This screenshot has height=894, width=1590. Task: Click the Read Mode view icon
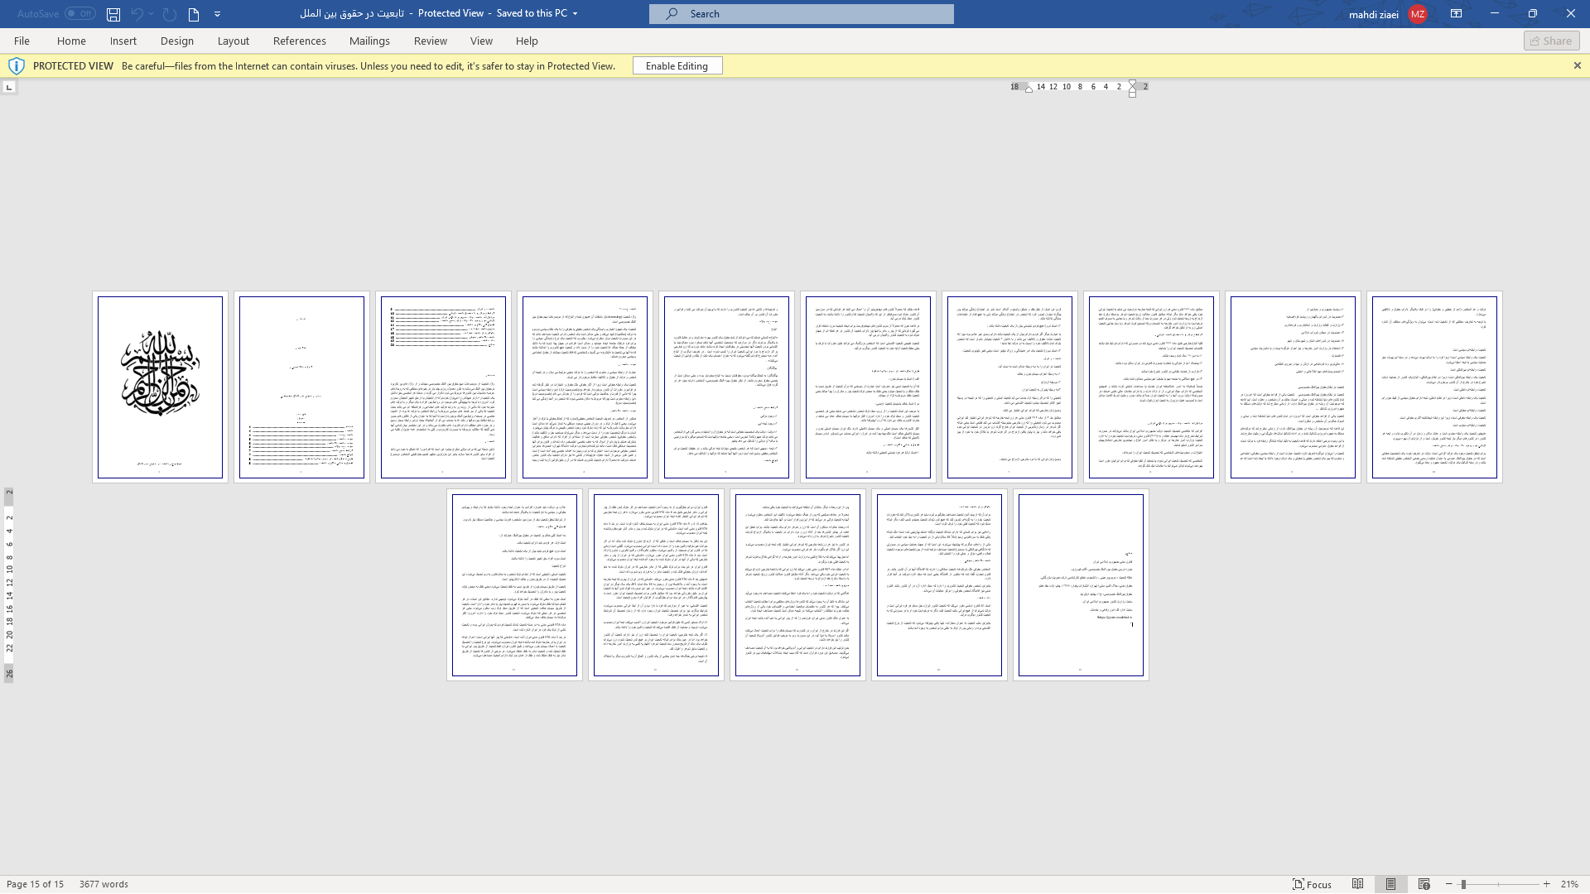point(1358,884)
